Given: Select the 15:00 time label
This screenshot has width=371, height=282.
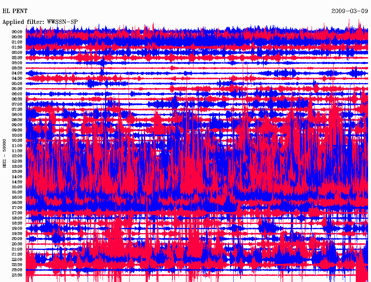Looking at the screenshot, I should [17, 187].
